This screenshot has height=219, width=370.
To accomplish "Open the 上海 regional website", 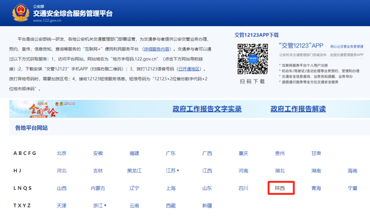I will pyautogui.click(x=171, y=188).
